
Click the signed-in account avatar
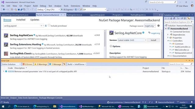pyautogui.click(x=192, y=6)
